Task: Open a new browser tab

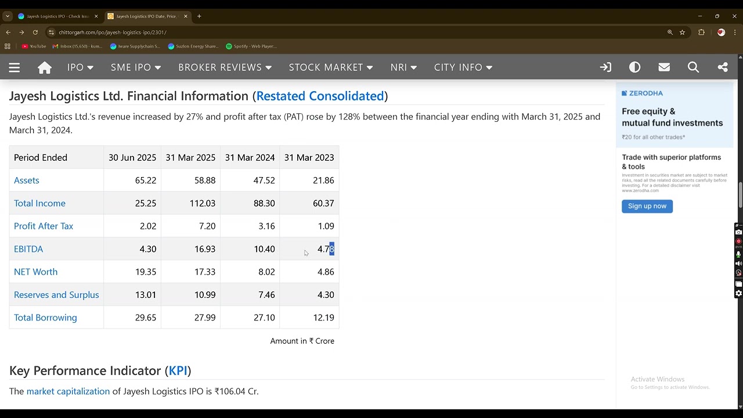Action: (199, 16)
